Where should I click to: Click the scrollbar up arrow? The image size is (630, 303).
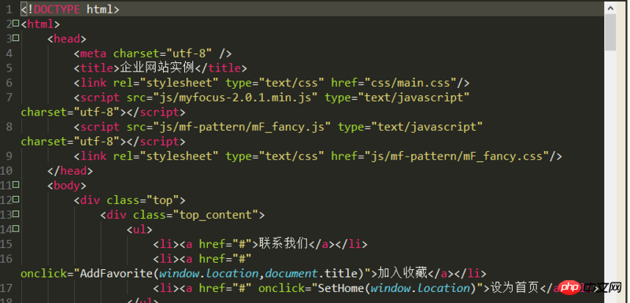pos(611,8)
